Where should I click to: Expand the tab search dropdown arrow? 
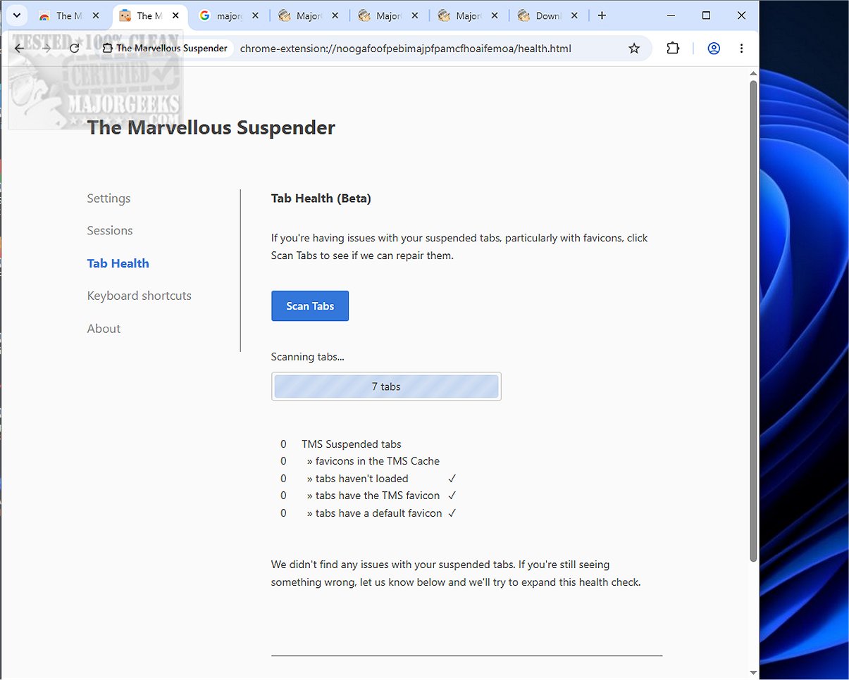coord(16,15)
